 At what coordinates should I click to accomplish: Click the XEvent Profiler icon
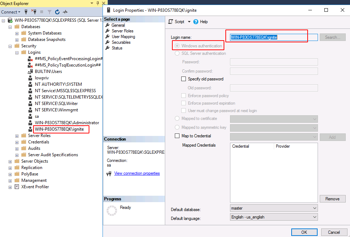point(17,187)
